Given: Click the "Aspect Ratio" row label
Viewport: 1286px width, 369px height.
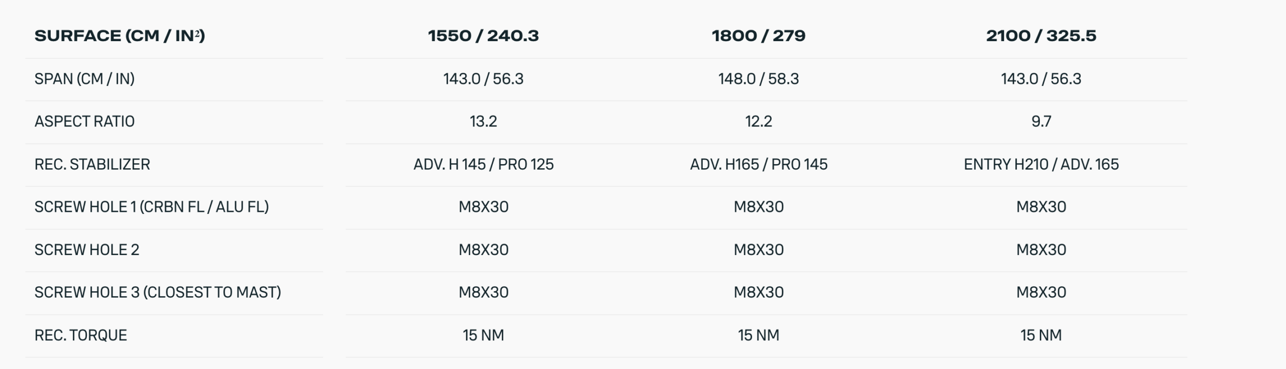Looking at the screenshot, I should pyautogui.click(x=84, y=121).
